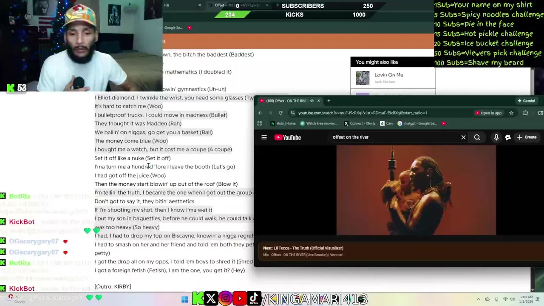Open the YouTube icon bookmark after chatgpt
This screenshot has width=544, height=306.
[x=443, y=123]
